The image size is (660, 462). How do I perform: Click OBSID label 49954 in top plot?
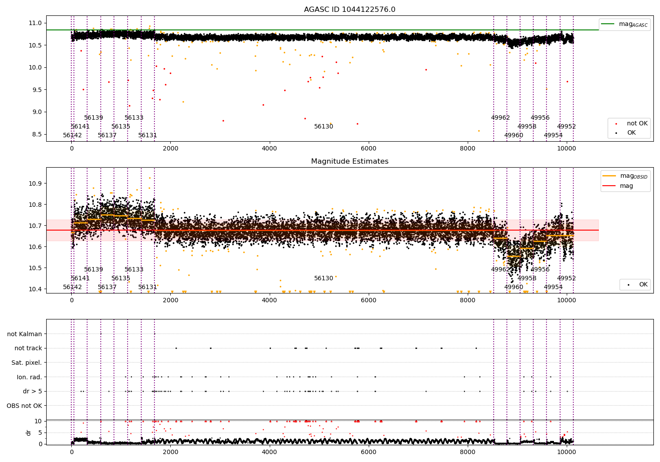click(x=554, y=136)
